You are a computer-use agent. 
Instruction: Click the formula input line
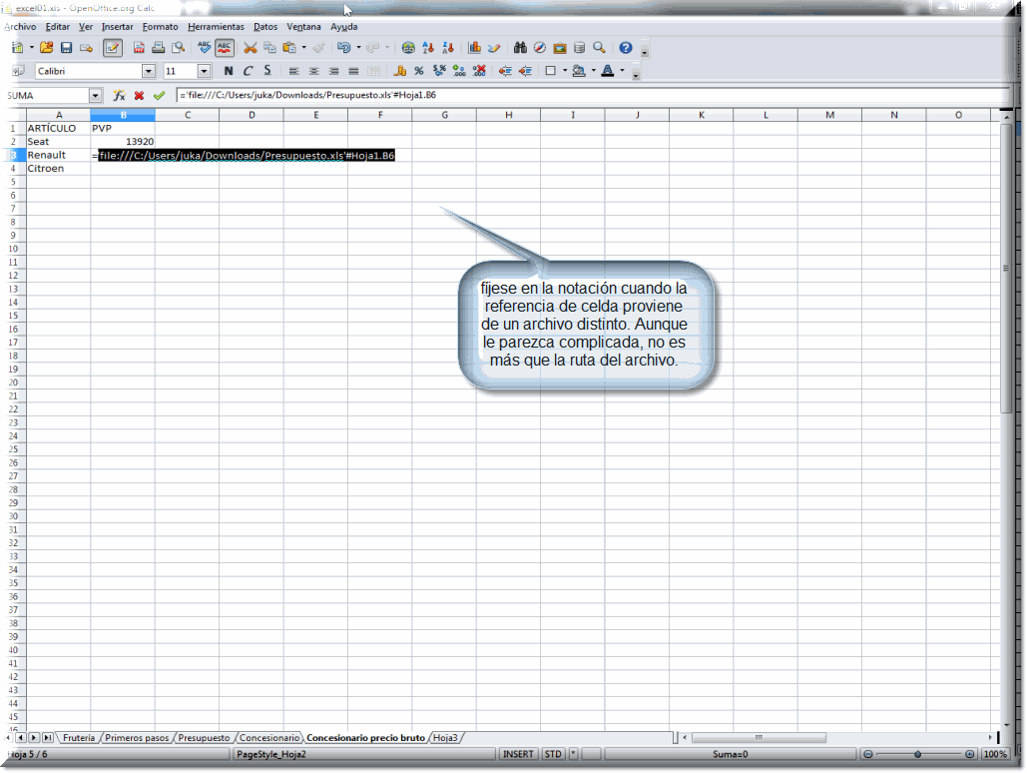589,96
